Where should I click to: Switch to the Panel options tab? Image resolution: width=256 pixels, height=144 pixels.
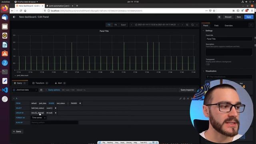coord(206,26)
